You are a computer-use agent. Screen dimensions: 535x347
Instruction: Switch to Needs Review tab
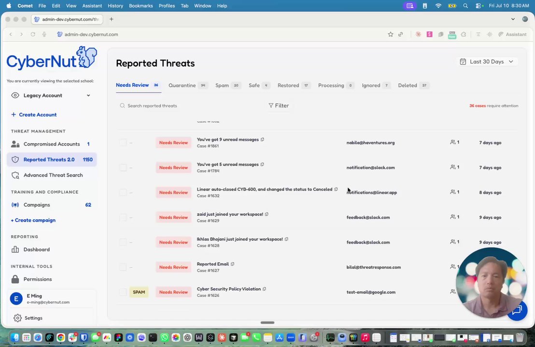point(138,85)
